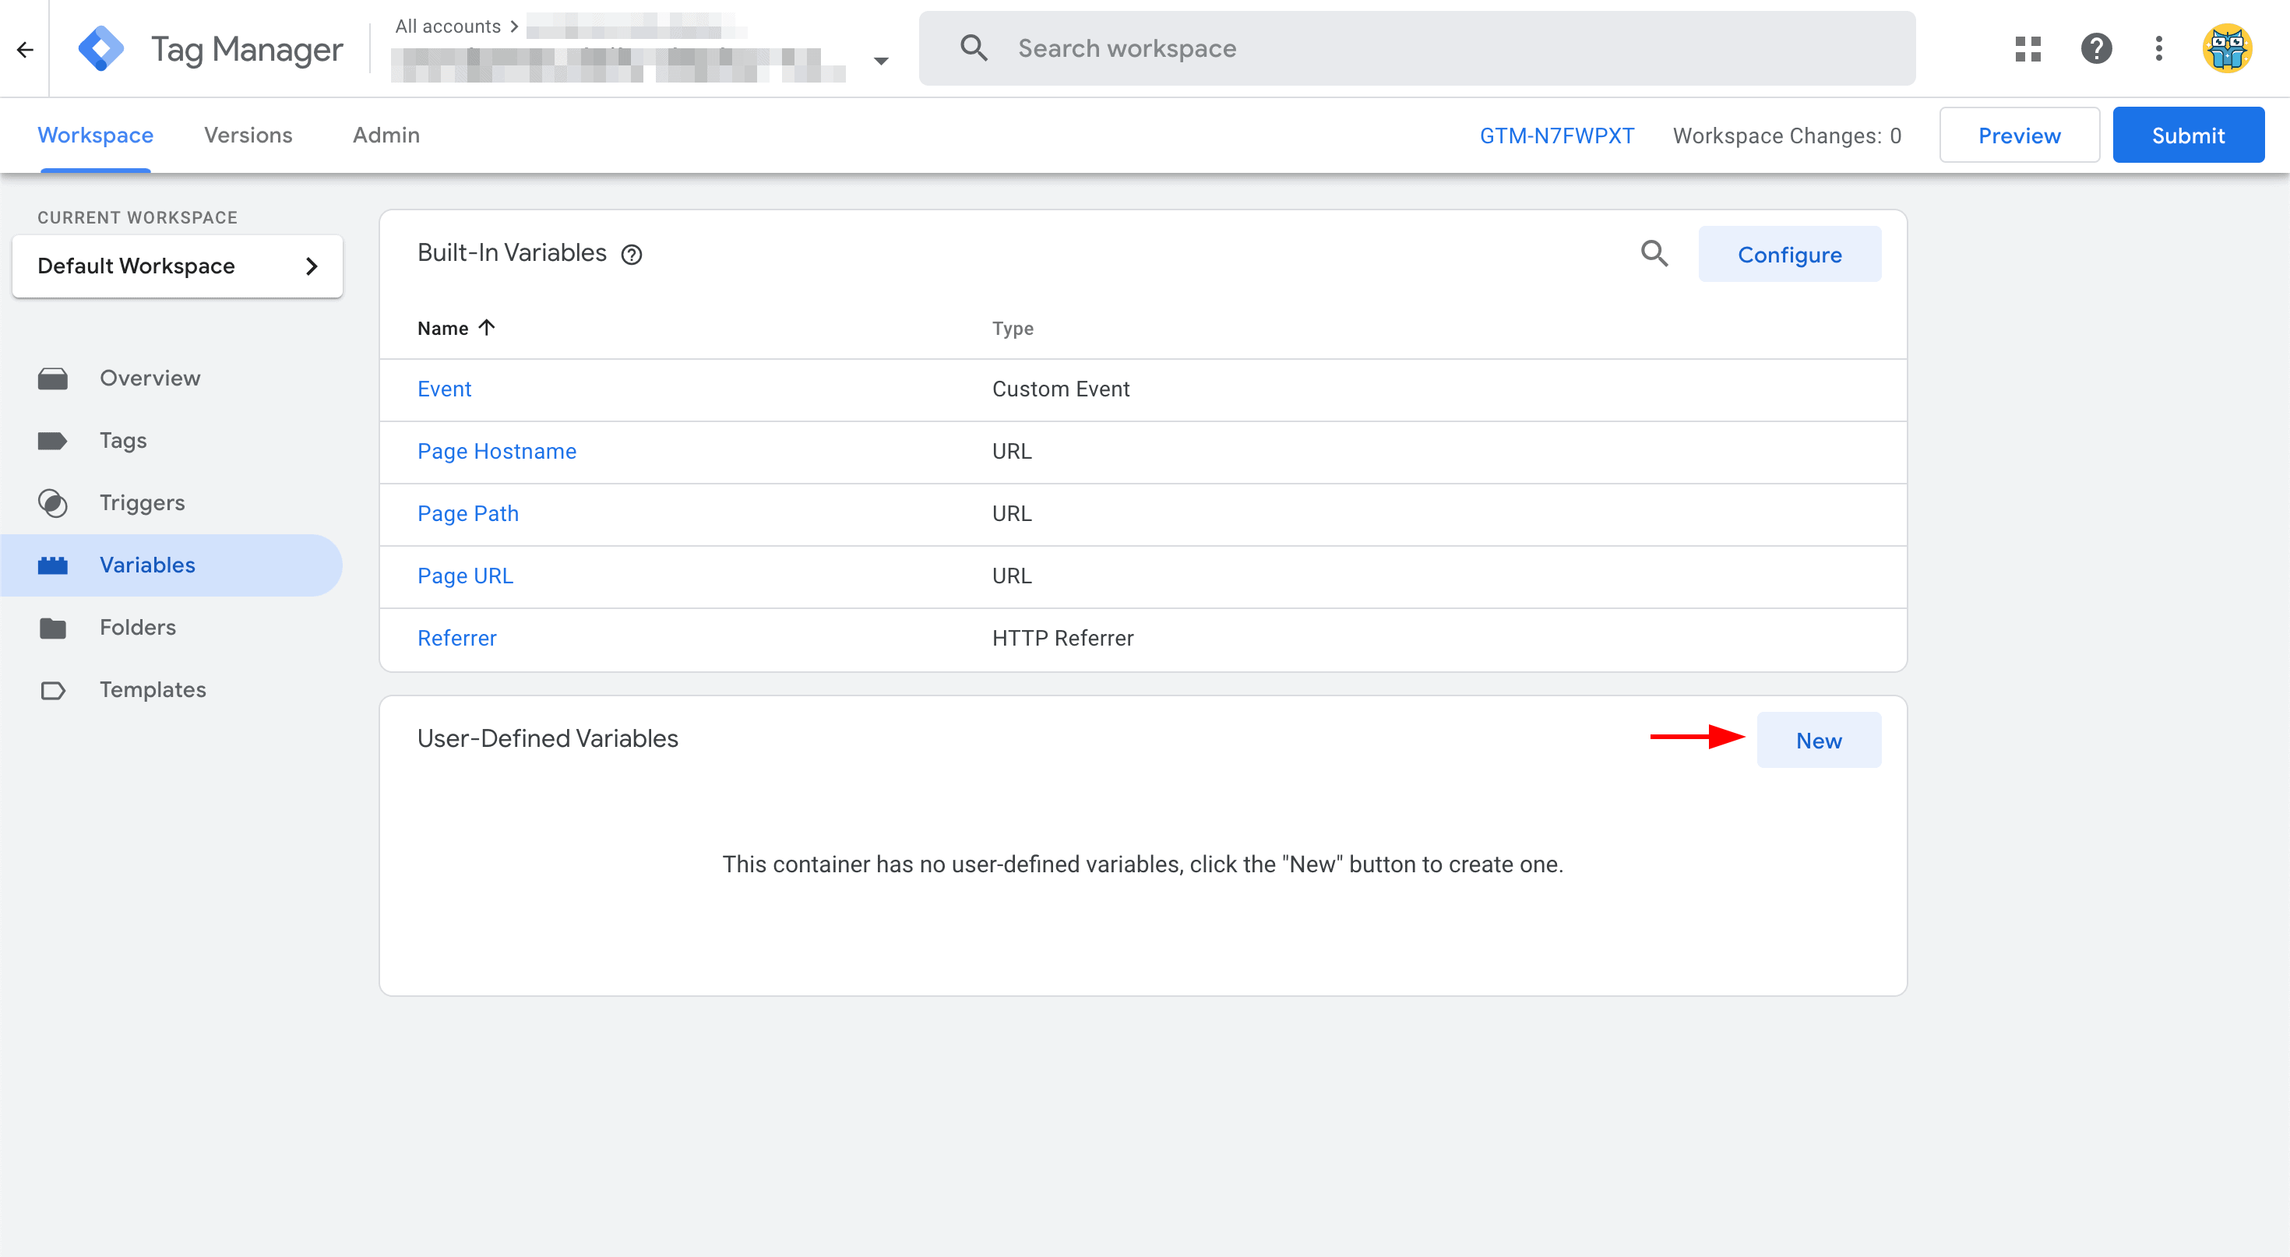Screen dimensions: 2290x1257
Task: Search built-in variables with magnifier icon
Action: (x=1654, y=254)
